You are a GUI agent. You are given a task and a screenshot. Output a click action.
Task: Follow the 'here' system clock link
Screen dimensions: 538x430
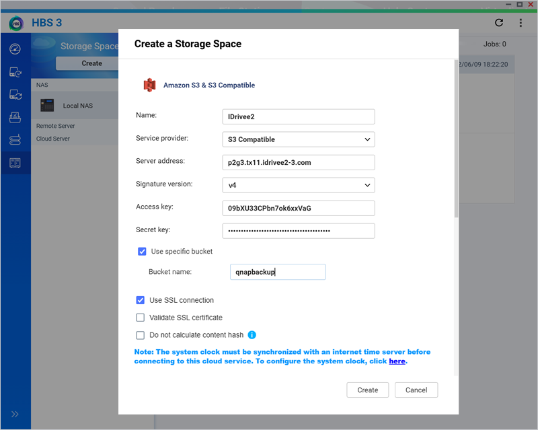[397, 361]
